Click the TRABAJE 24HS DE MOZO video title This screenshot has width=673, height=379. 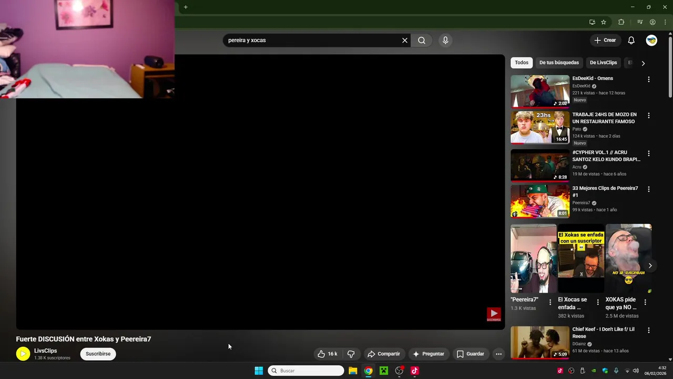(x=605, y=118)
